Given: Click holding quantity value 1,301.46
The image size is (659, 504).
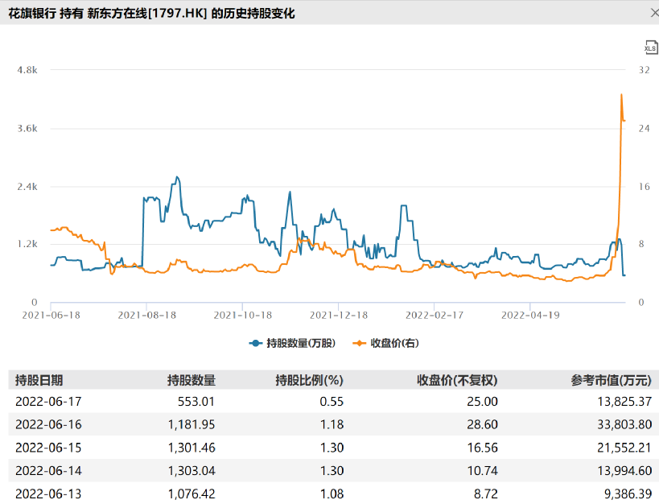Looking at the screenshot, I should pos(192,448).
